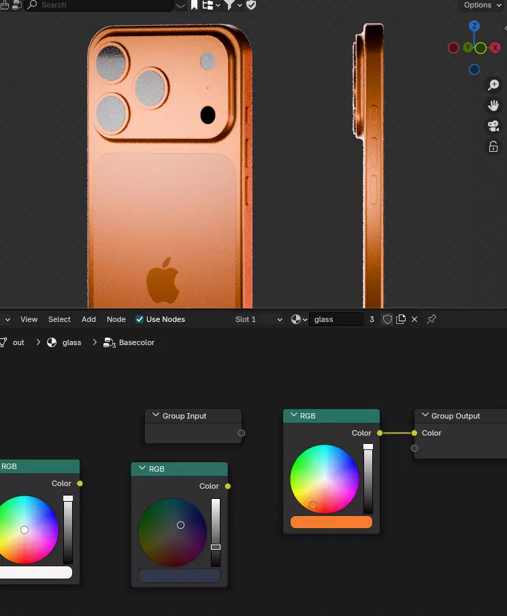This screenshot has height=616, width=507.
Task: Click the brightness slider on white RGB node
Action: (x=68, y=530)
